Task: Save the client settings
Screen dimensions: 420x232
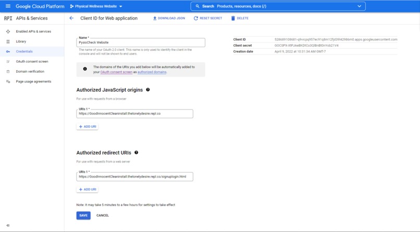Action: [x=83, y=215]
